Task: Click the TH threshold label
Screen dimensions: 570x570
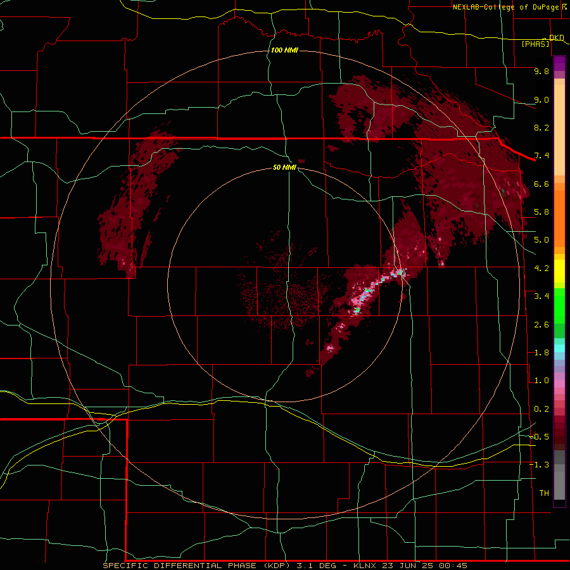Action: click(544, 493)
